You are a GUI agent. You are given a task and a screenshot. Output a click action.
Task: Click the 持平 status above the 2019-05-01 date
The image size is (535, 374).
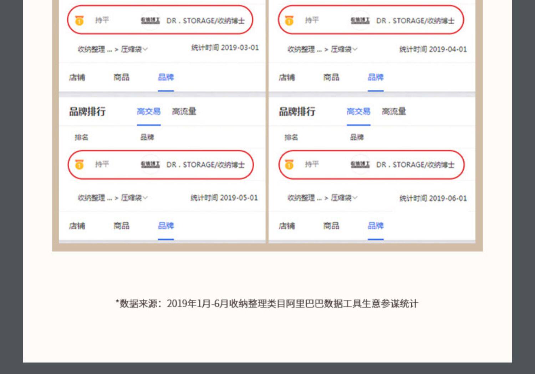coord(102,164)
